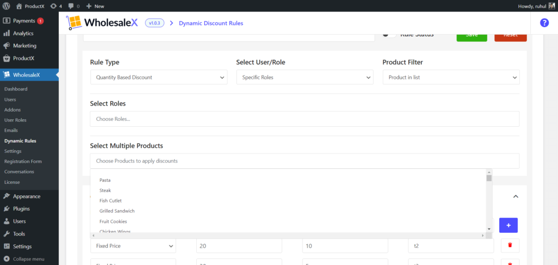
Task: Click the red trash delete icon
Action: point(510,245)
